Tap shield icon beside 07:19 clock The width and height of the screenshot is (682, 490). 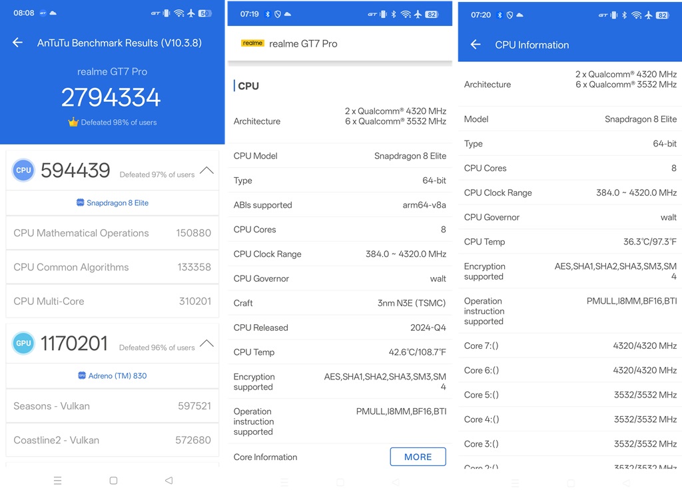pos(278,15)
